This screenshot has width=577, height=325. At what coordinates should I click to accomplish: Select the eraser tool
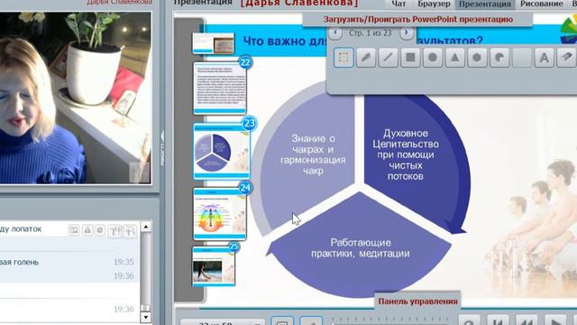point(567,58)
